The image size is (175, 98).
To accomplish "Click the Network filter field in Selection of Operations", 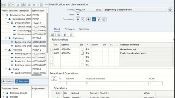I will [76, 83].
